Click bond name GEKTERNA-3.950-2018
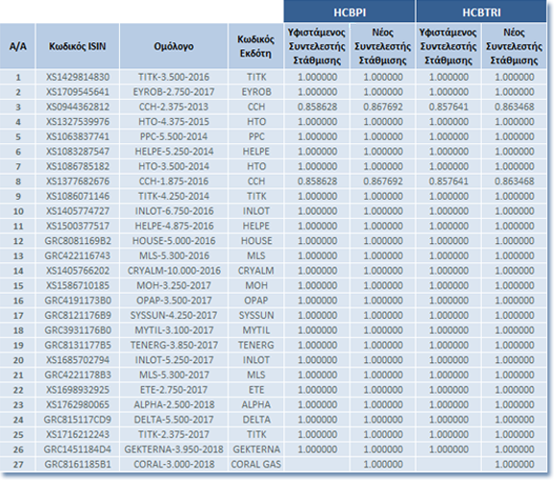557x484 pixels. [x=174, y=450]
